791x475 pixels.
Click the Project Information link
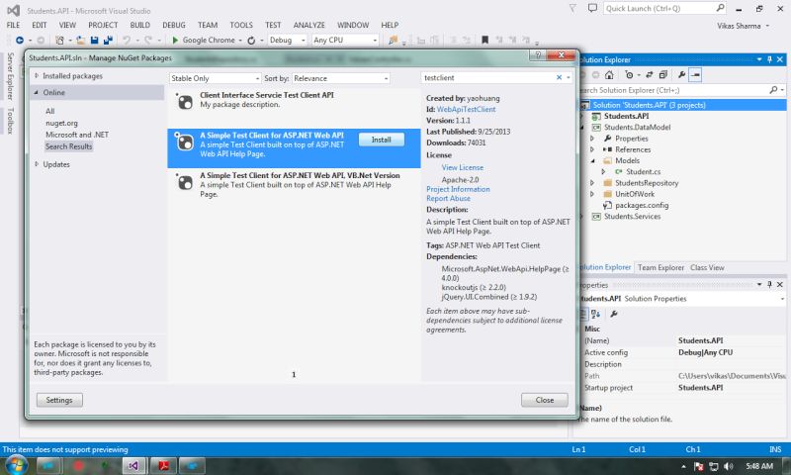(458, 189)
